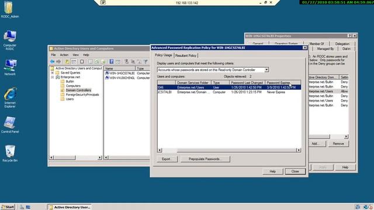Open the accounts criteria dropdown
This screenshot has height=210, width=374.
(x=266, y=70)
